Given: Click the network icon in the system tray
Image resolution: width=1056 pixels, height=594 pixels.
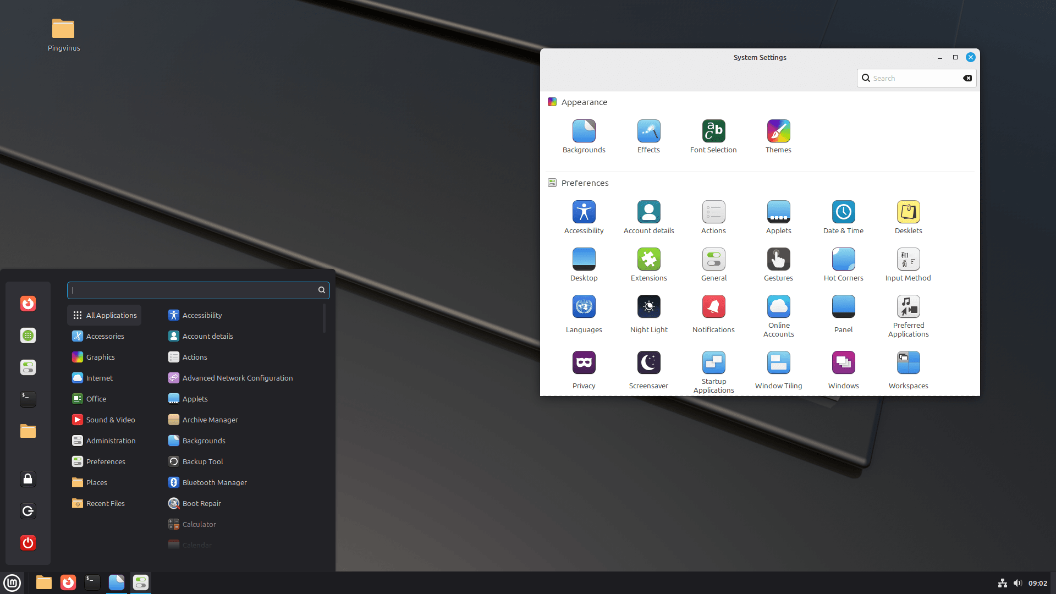Looking at the screenshot, I should tap(1002, 583).
